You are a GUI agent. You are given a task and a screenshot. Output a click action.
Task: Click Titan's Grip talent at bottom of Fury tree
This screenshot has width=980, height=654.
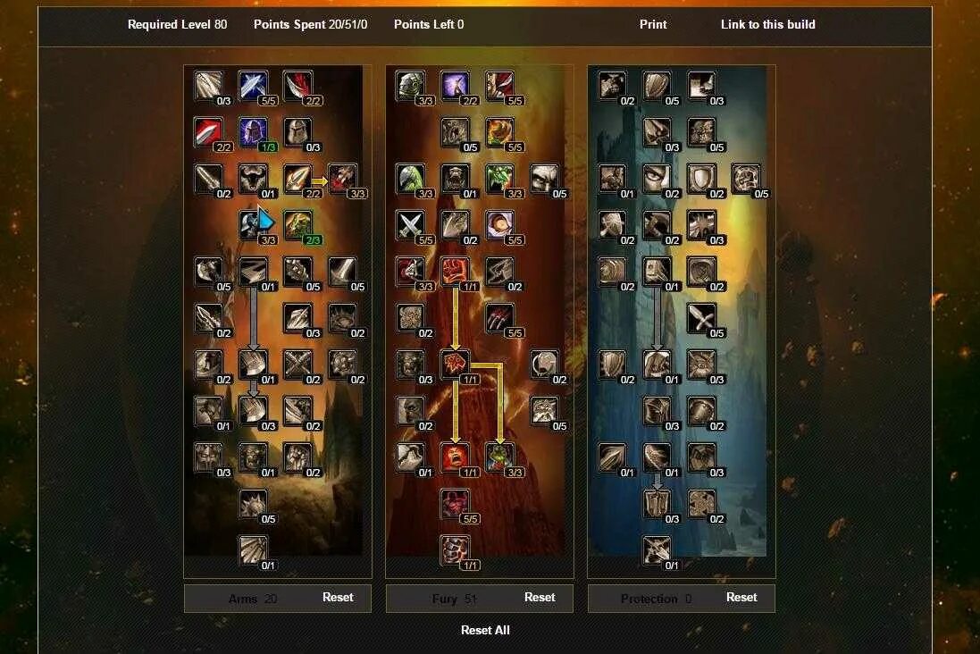click(x=455, y=550)
